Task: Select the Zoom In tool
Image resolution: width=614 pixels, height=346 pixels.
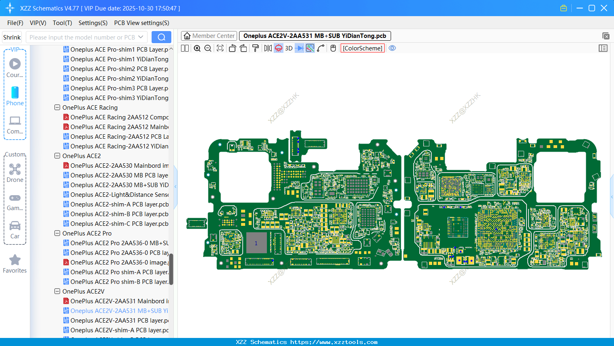Action: pos(197,48)
